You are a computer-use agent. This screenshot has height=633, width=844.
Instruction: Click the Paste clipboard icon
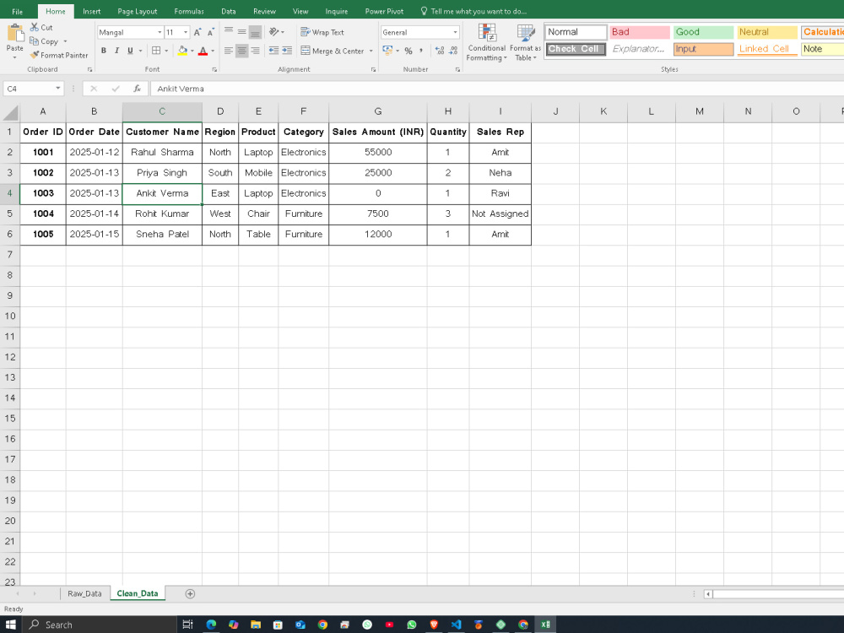pos(15,34)
